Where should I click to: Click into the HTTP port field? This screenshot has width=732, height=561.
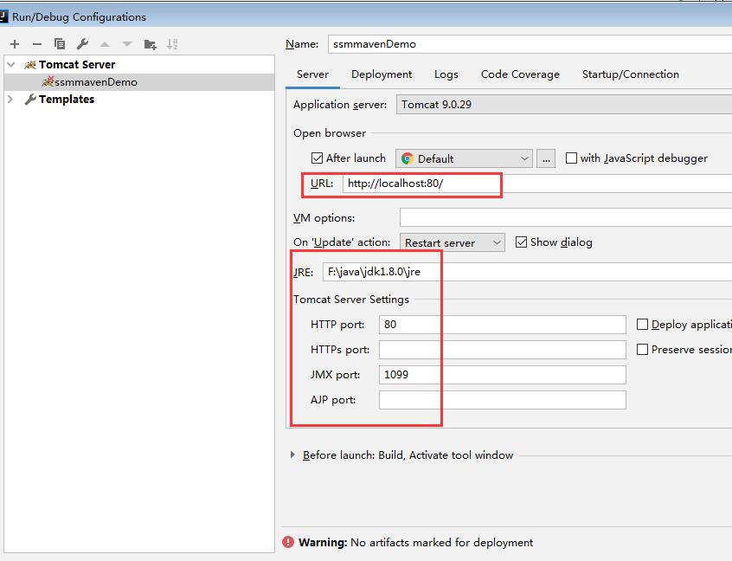click(x=502, y=325)
